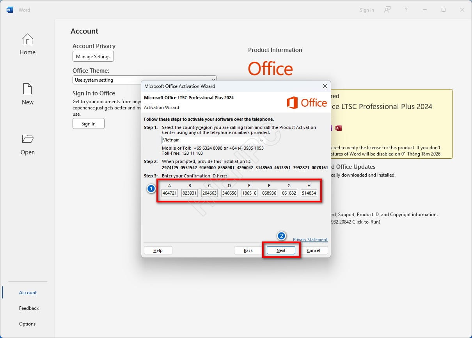
Task: Click the Product Information heading
Action: [275, 50]
